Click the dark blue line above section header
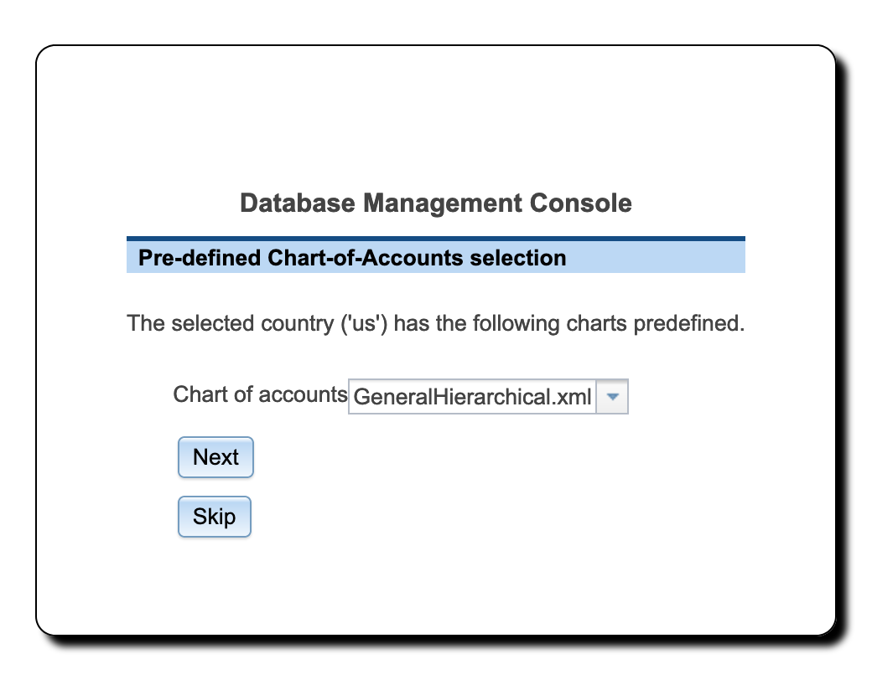Screen dimensions: 872x695 pyautogui.click(x=436, y=239)
